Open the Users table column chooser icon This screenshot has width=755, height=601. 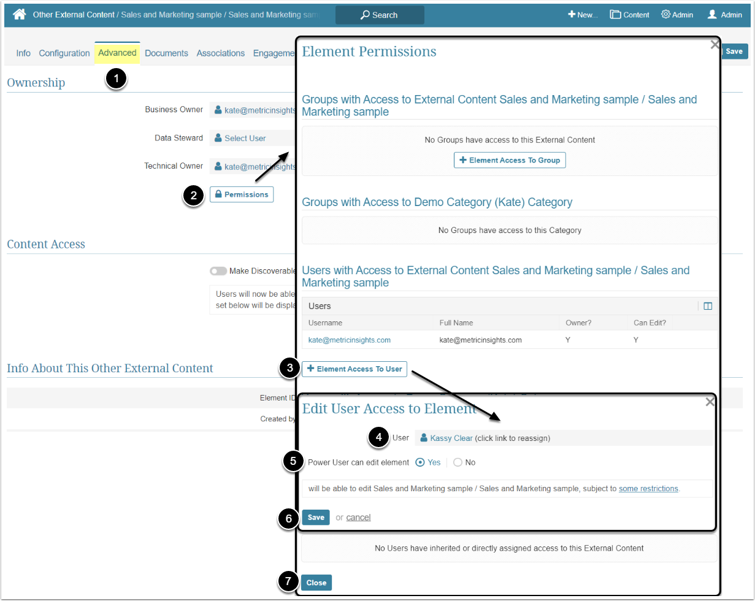pyautogui.click(x=708, y=306)
